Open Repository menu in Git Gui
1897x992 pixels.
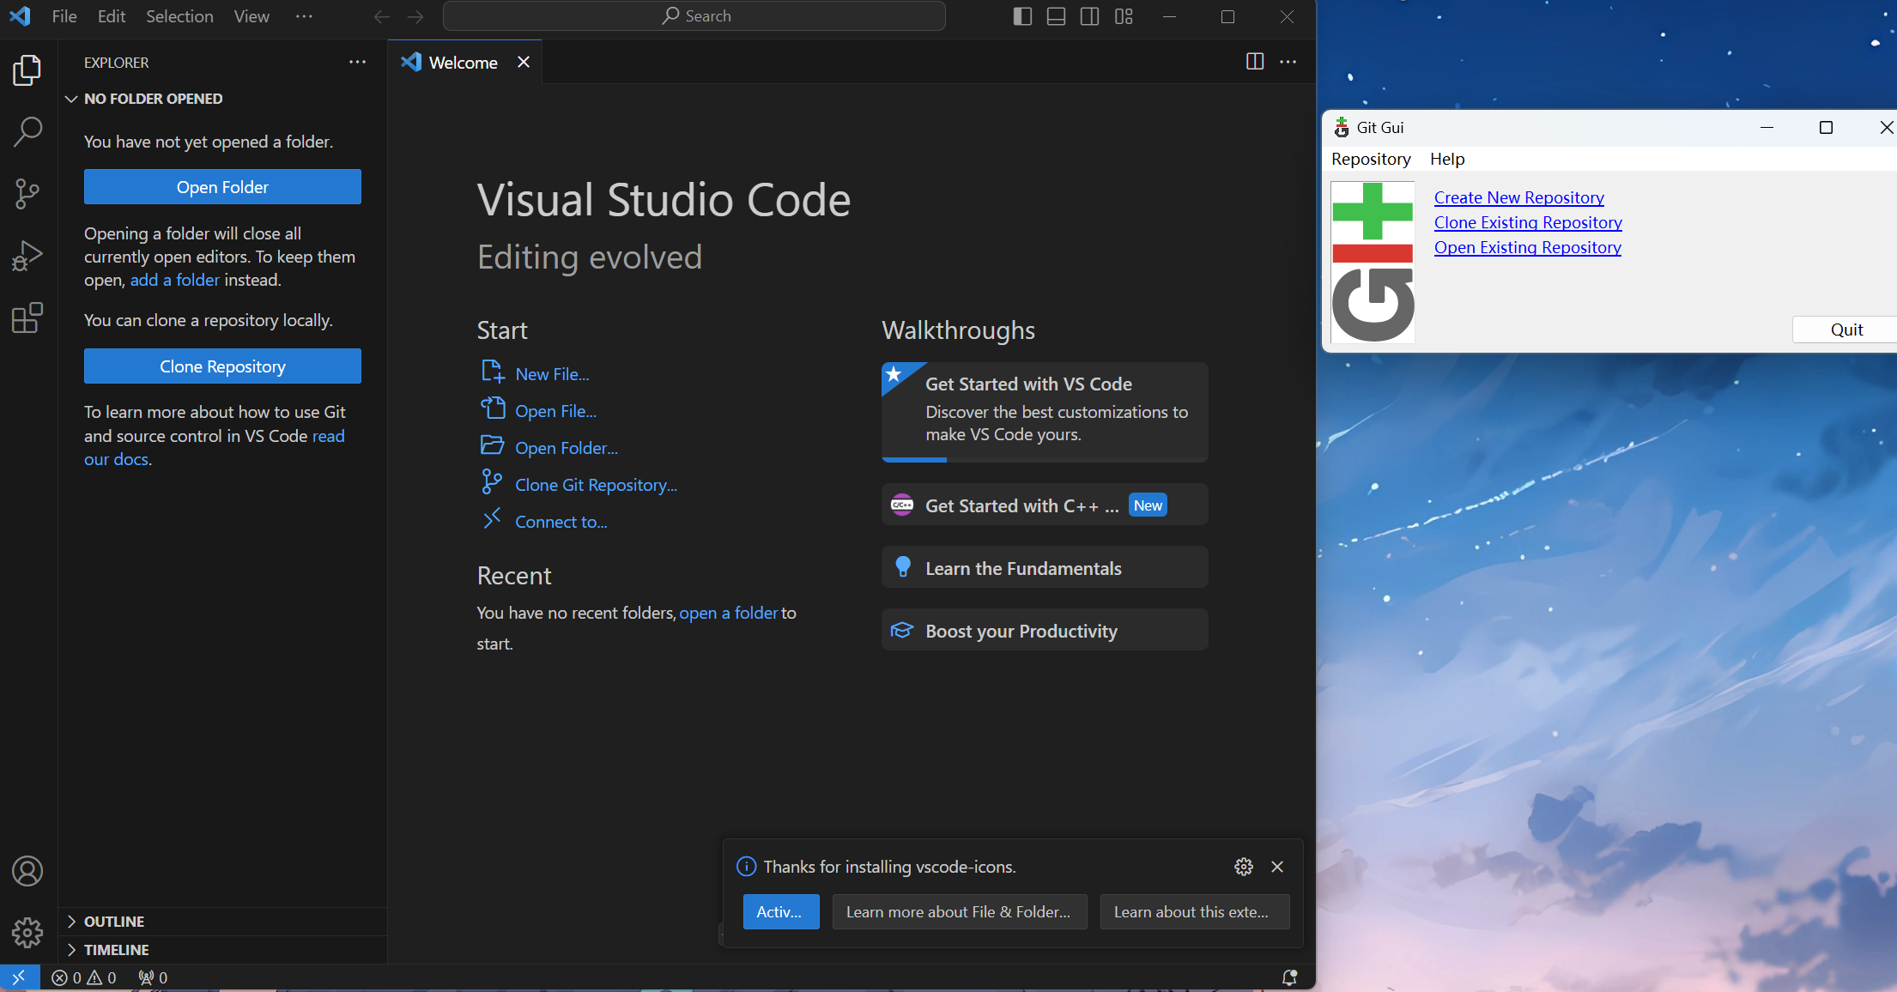[1371, 159]
